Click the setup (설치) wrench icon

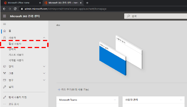[x=4, y=87]
